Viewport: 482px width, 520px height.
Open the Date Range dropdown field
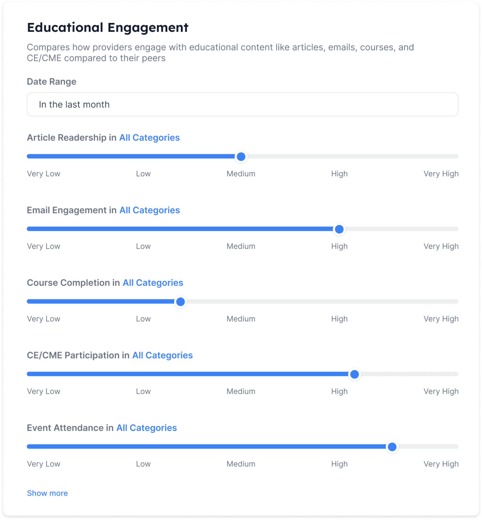pyautogui.click(x=242, y=105)
